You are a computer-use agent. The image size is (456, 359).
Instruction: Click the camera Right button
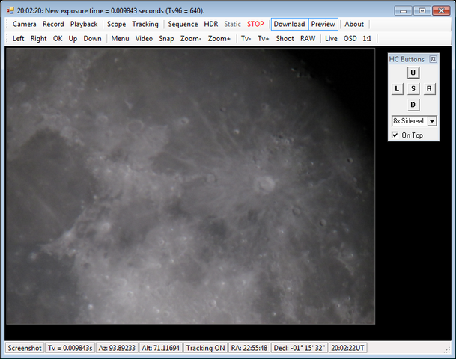(39, 39)
